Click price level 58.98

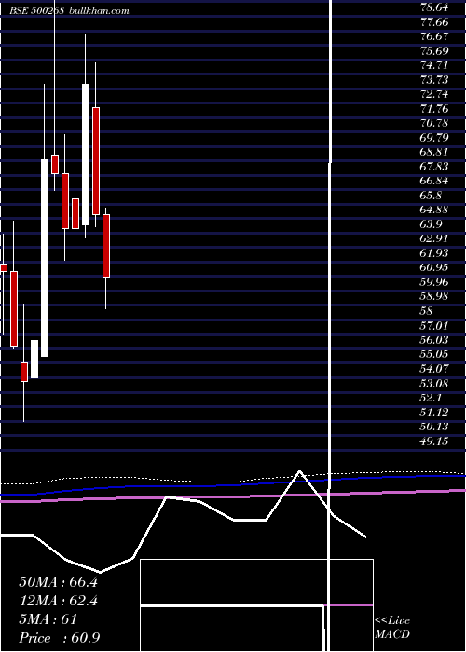[x=434, y=296]
